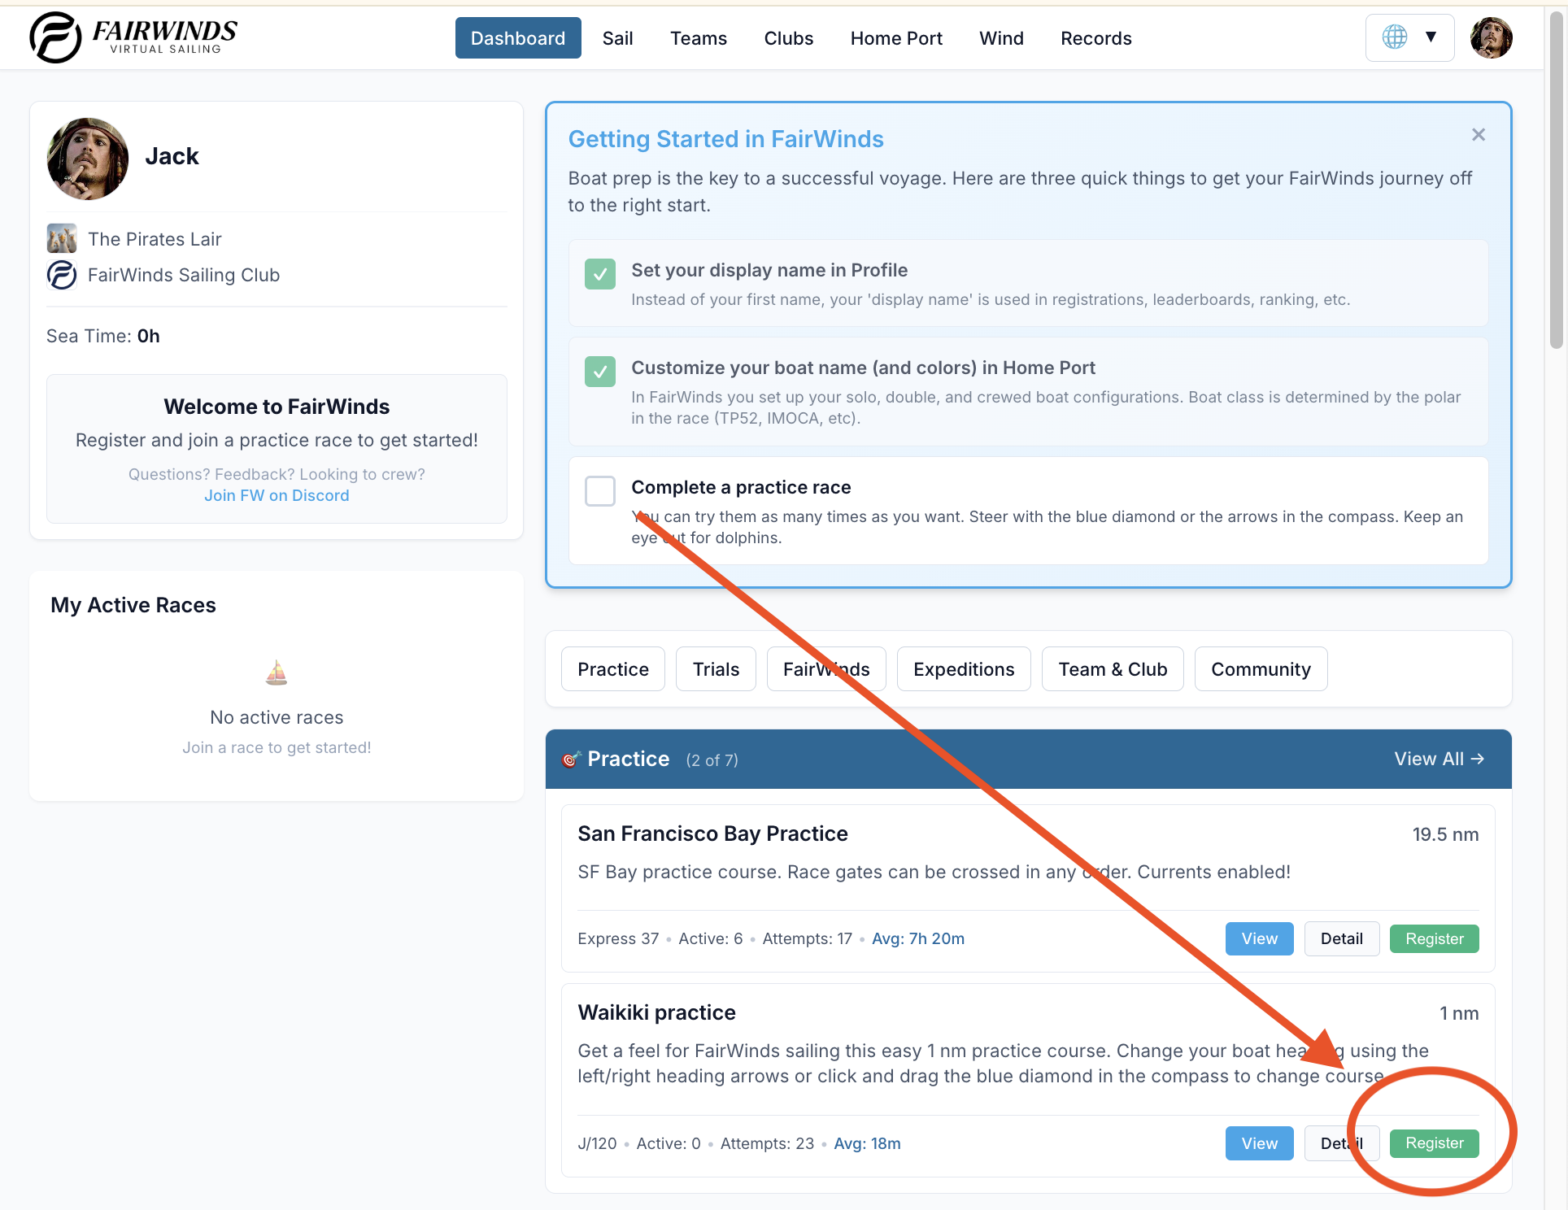Viewport: 1568px width, 1210px height.
Task: Click FairWinds Sailing Club logo icon
Action: click(62, 275)
